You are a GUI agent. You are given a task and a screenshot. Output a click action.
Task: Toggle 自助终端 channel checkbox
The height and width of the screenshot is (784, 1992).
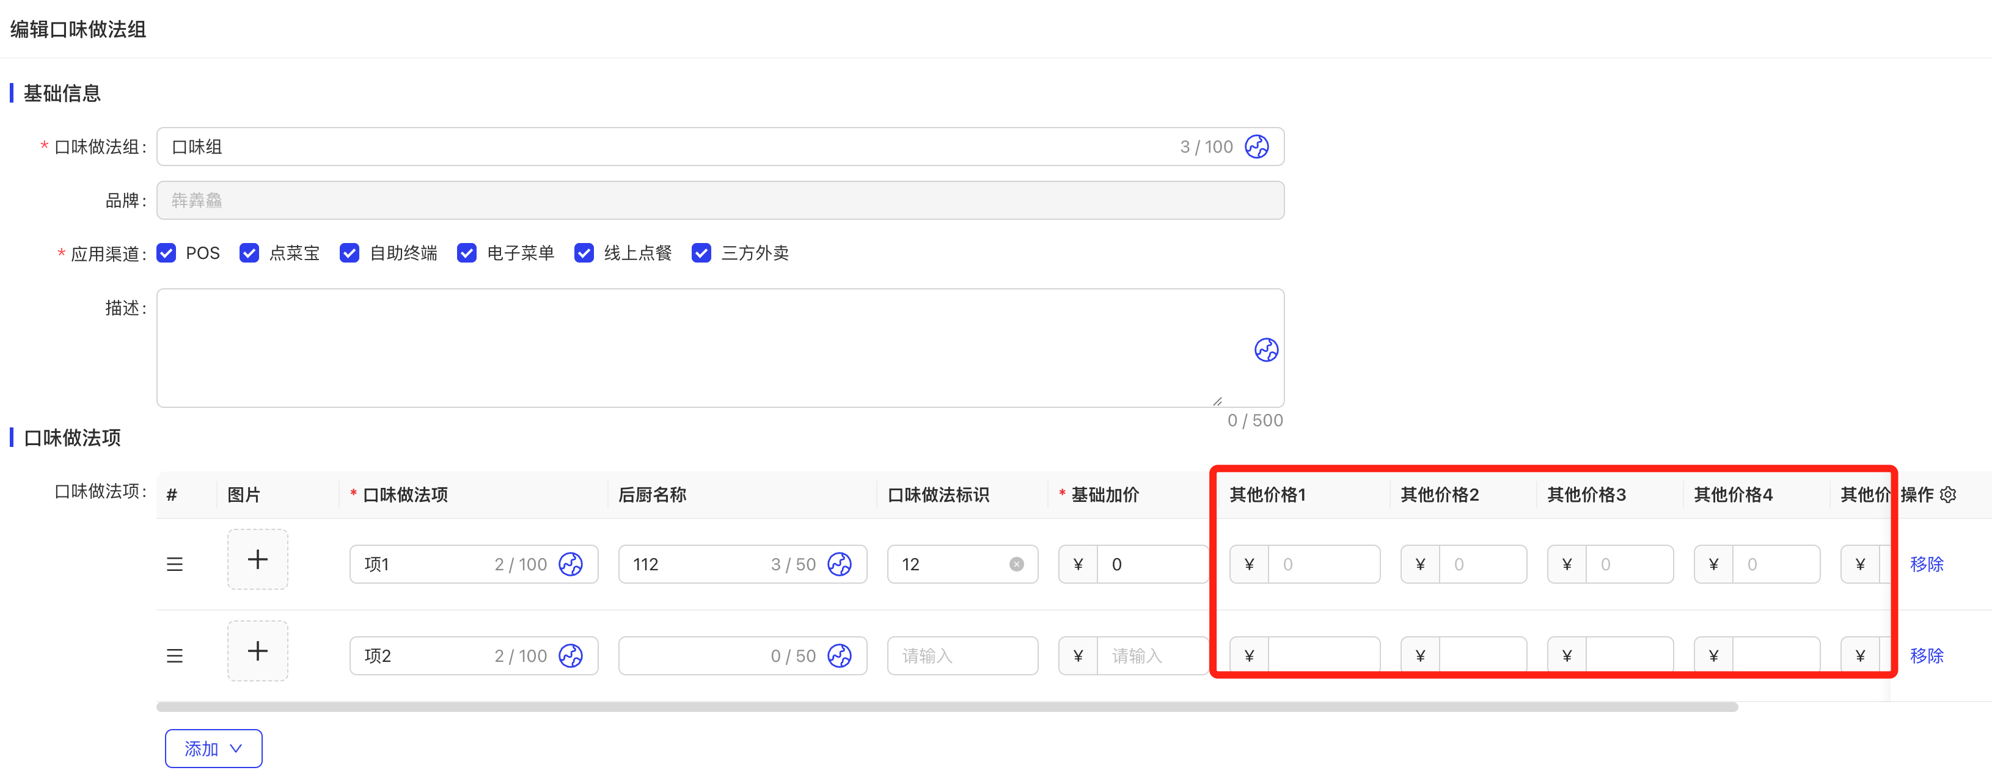pos(350,253)
